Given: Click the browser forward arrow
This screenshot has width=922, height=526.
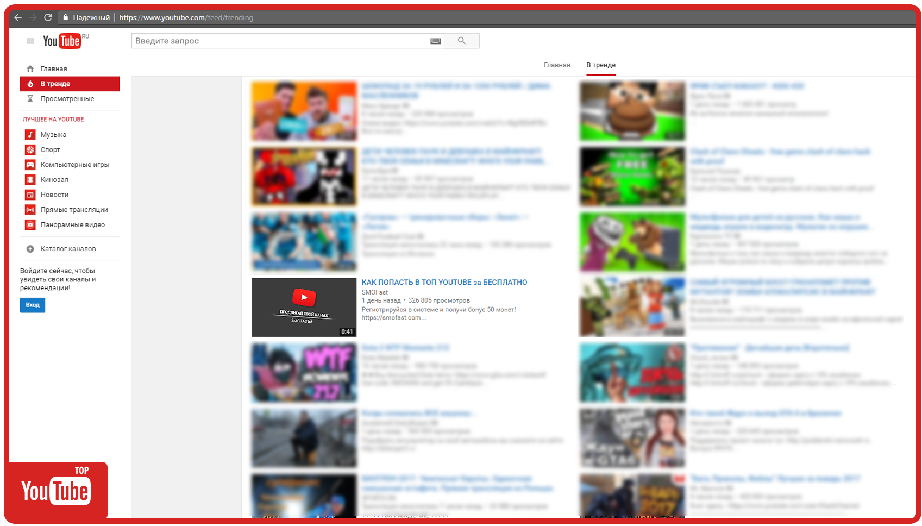Looking at the screenshot, I should 33,17.
